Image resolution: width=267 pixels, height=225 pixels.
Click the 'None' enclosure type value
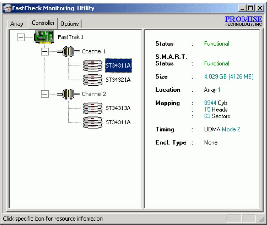click(x=211, y=142)
